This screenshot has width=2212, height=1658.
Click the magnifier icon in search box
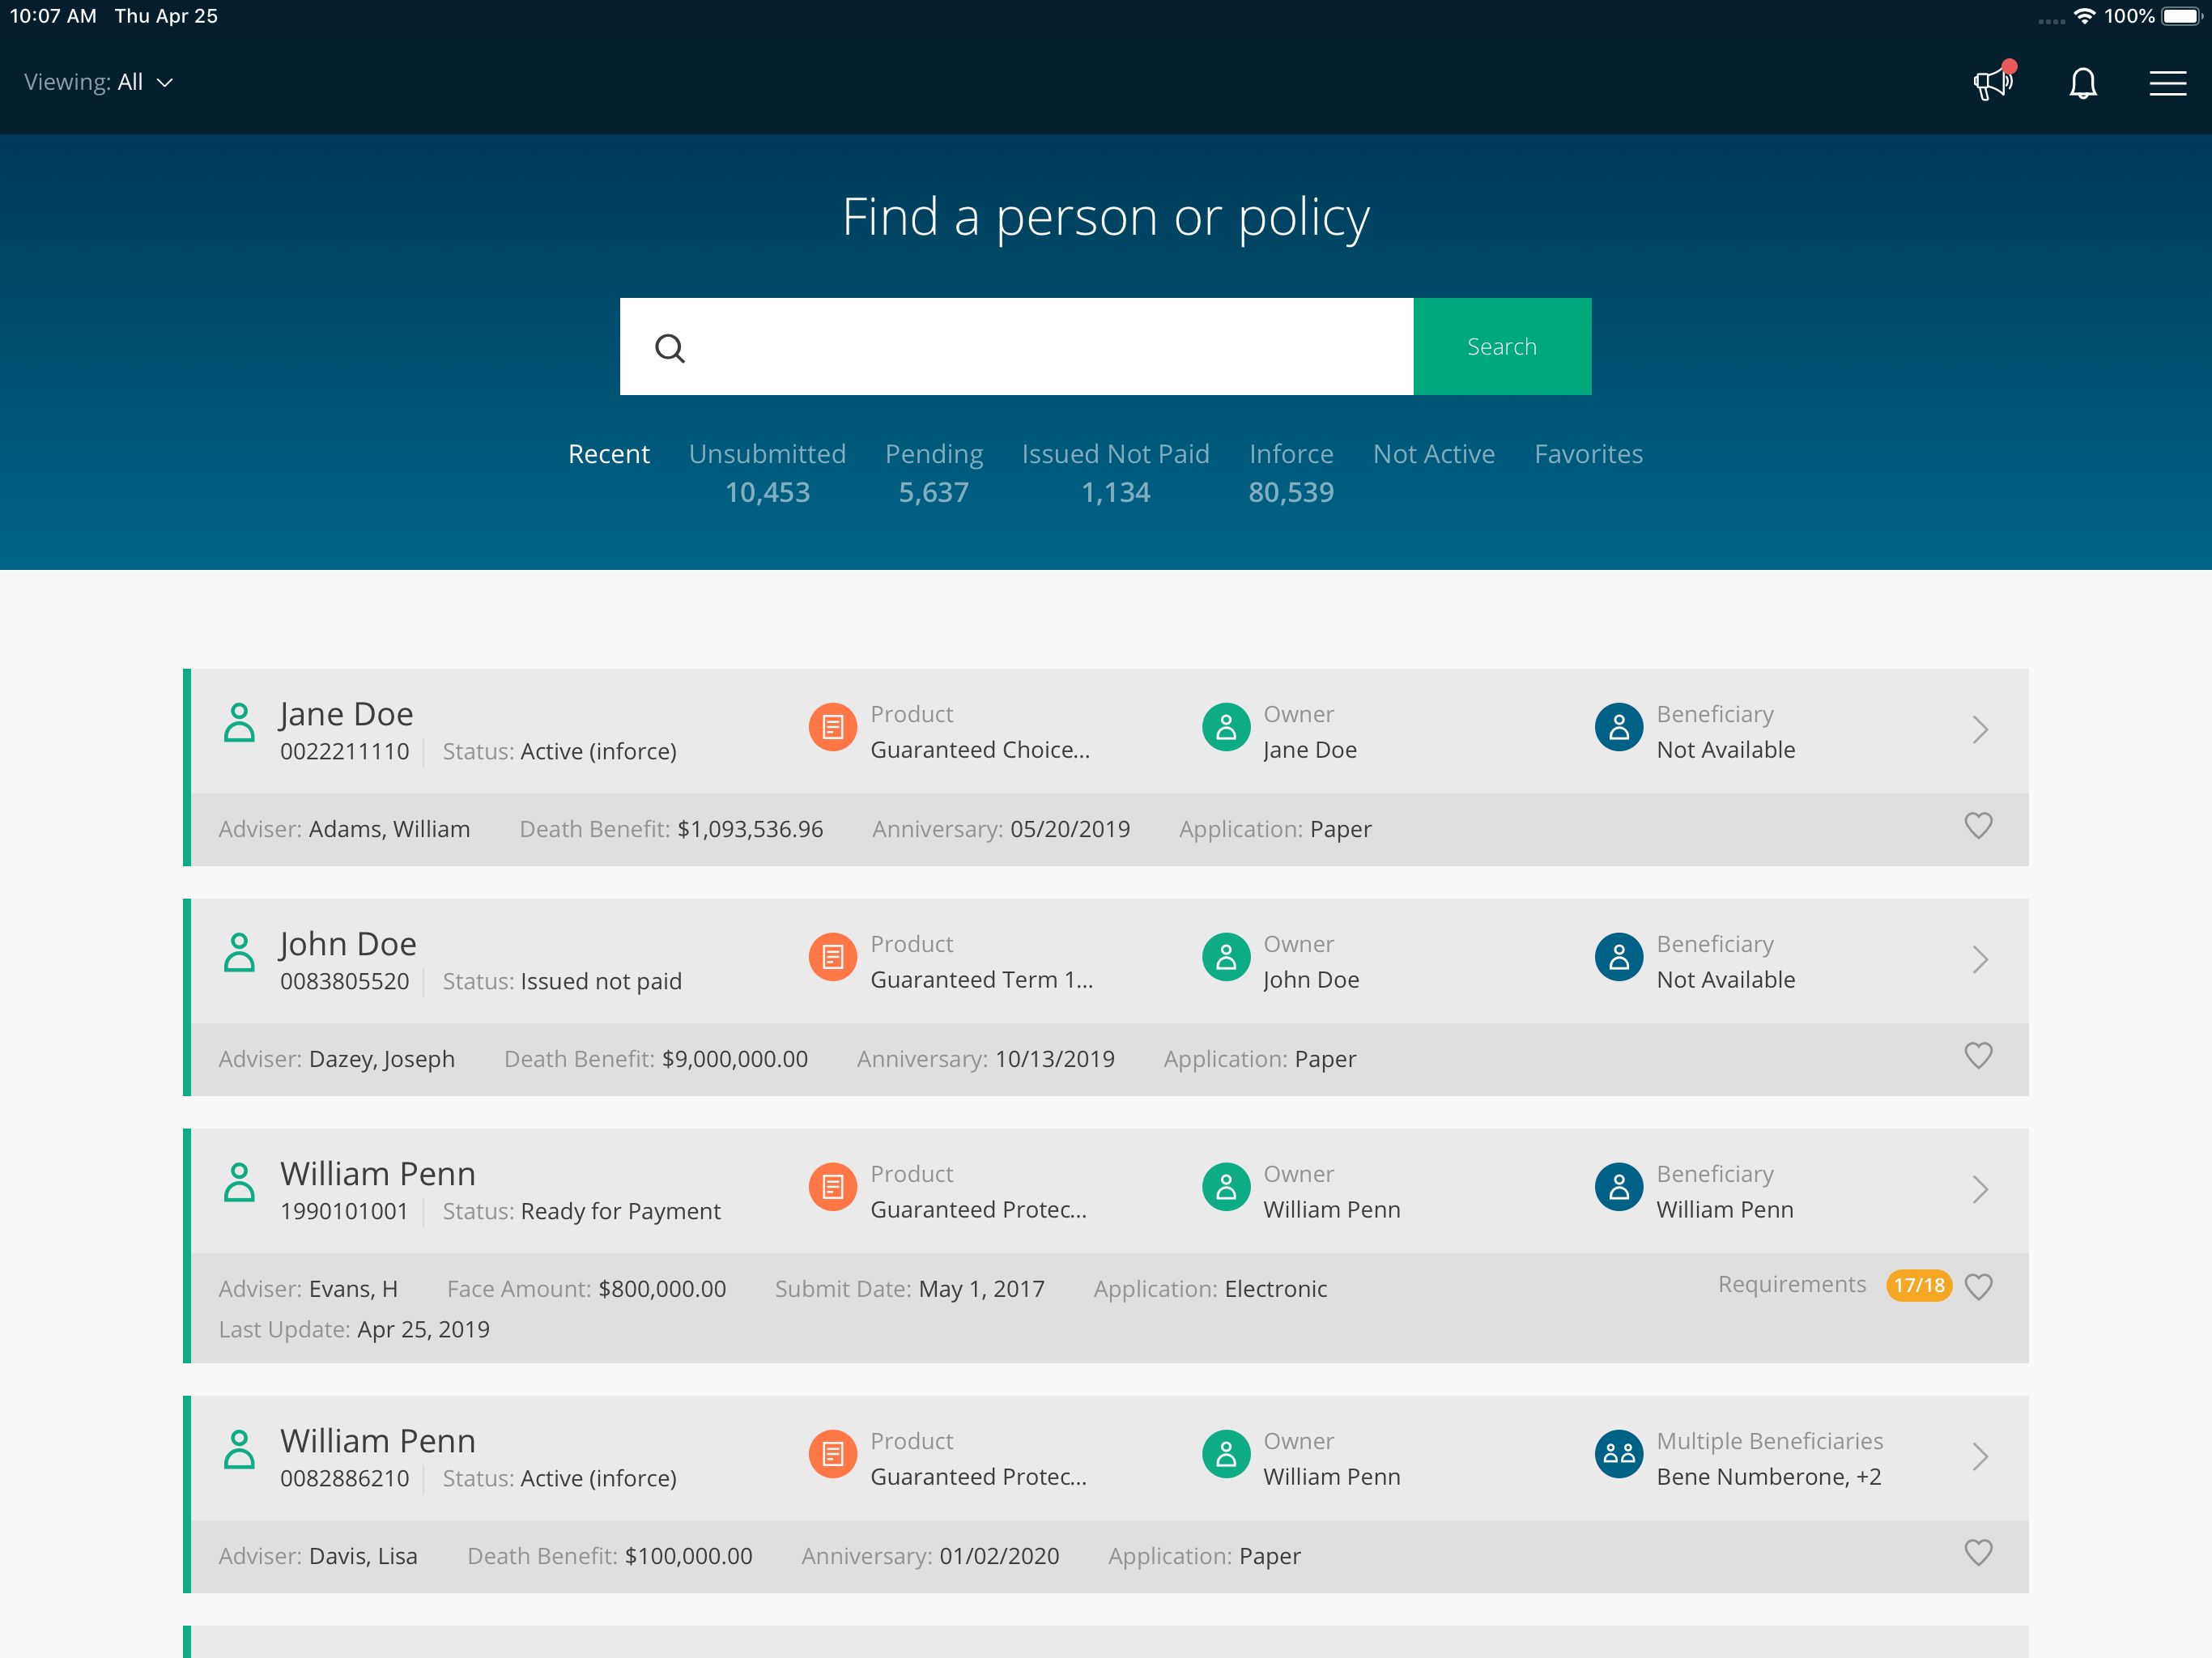tap(670, 348)
